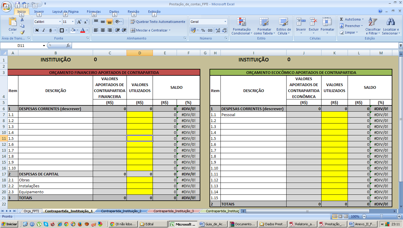Screen dimensions: 403x228
Task: Open Formatar como Tabela gallery
Action: [x=264, y=26]
